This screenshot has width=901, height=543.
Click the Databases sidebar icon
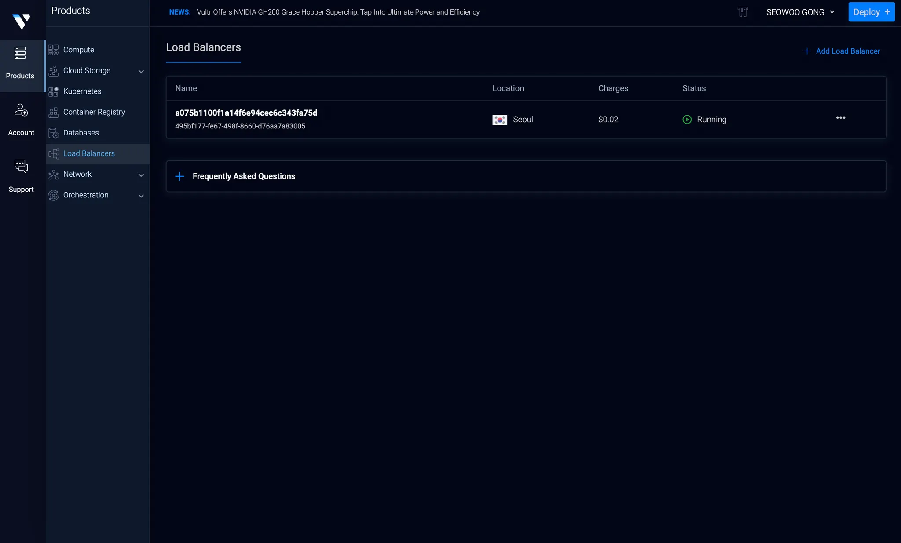point(53,133)
